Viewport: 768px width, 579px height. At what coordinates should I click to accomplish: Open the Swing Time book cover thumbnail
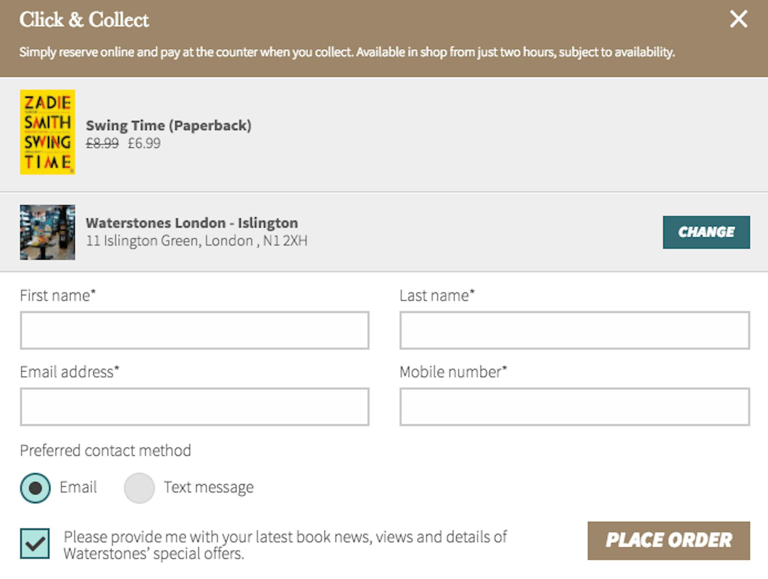point(47,132)
